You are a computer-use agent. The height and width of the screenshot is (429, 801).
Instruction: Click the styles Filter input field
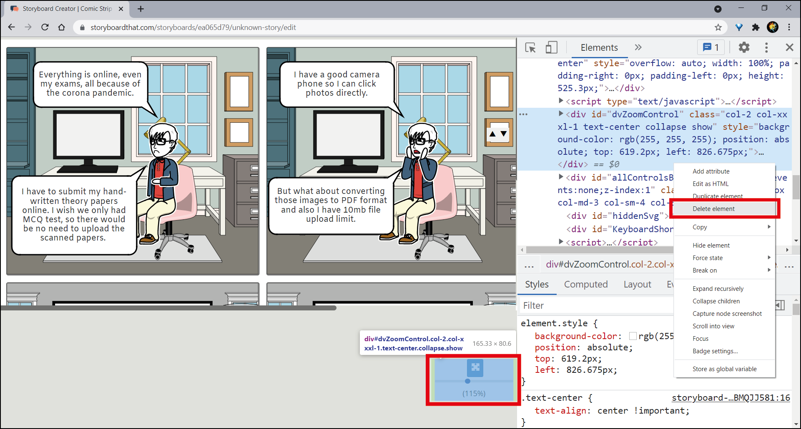[596, 305]
